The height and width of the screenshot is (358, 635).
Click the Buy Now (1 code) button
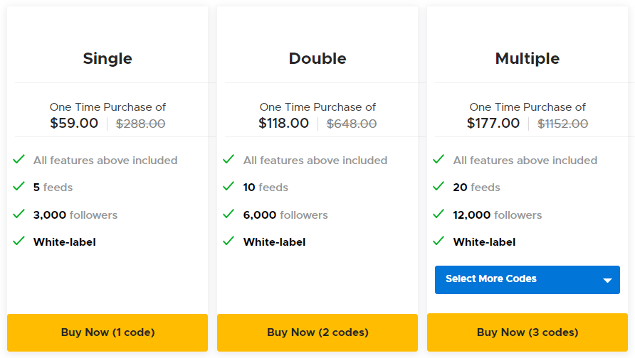coord(107,332)
